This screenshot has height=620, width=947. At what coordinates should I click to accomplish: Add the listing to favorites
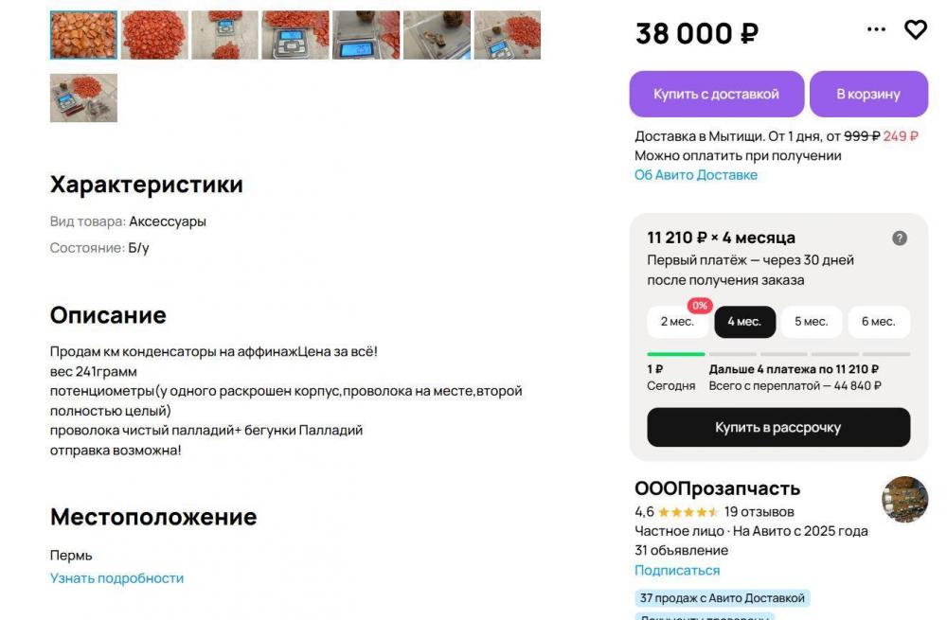pyautogui.click(x=915, y=29)
